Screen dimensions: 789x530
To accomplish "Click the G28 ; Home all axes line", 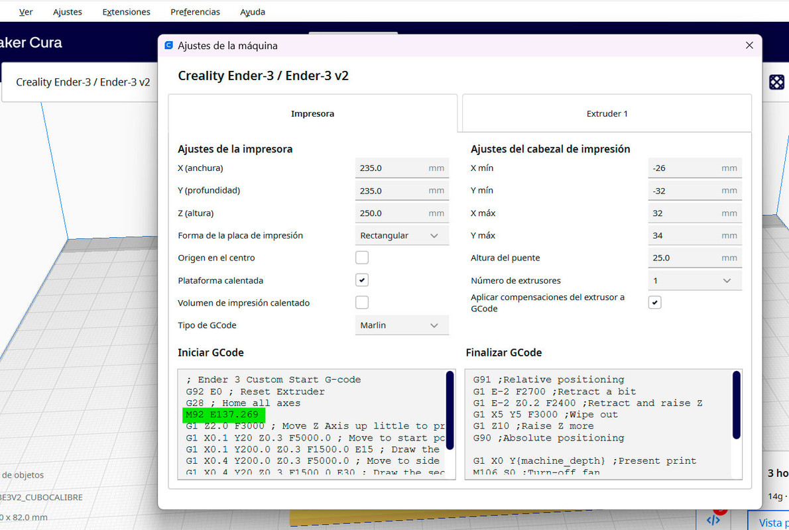I will 243,403.
